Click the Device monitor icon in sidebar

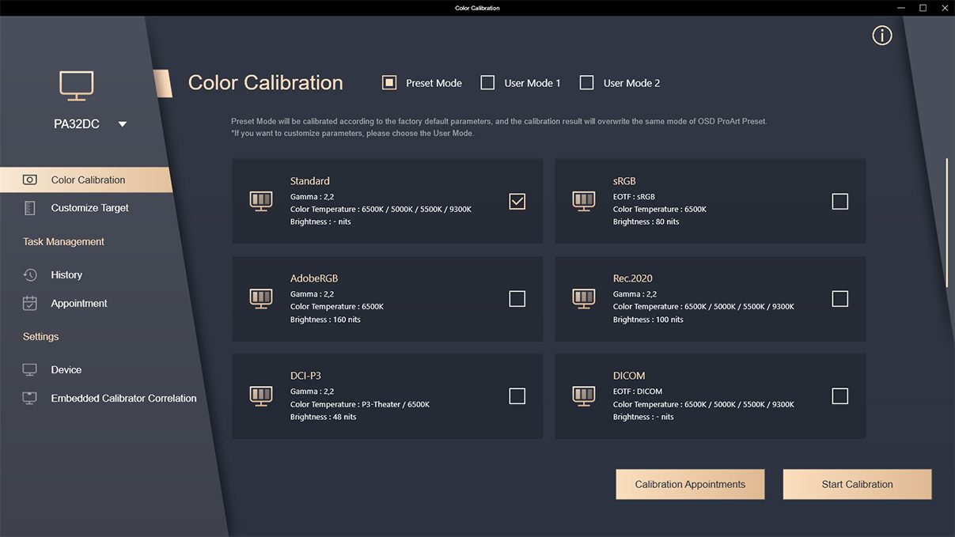[30, 369]
